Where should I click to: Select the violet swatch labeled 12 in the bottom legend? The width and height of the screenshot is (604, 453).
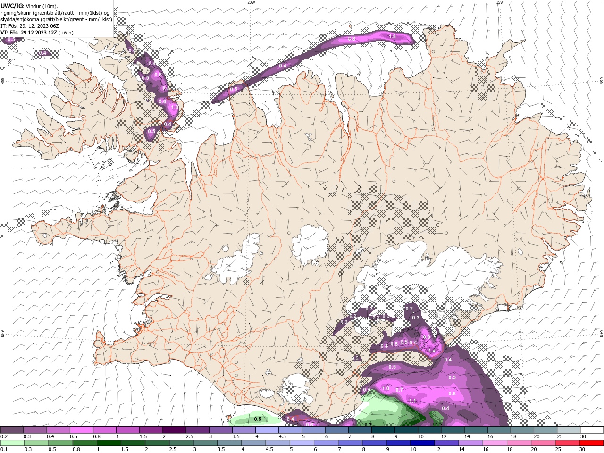tap(446, 443)
